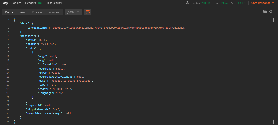
Task: Click the "desc" key on line 16
Action: pos(42,81)
